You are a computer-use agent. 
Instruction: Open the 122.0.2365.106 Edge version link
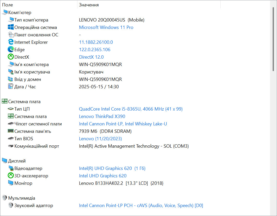(95, 50)
